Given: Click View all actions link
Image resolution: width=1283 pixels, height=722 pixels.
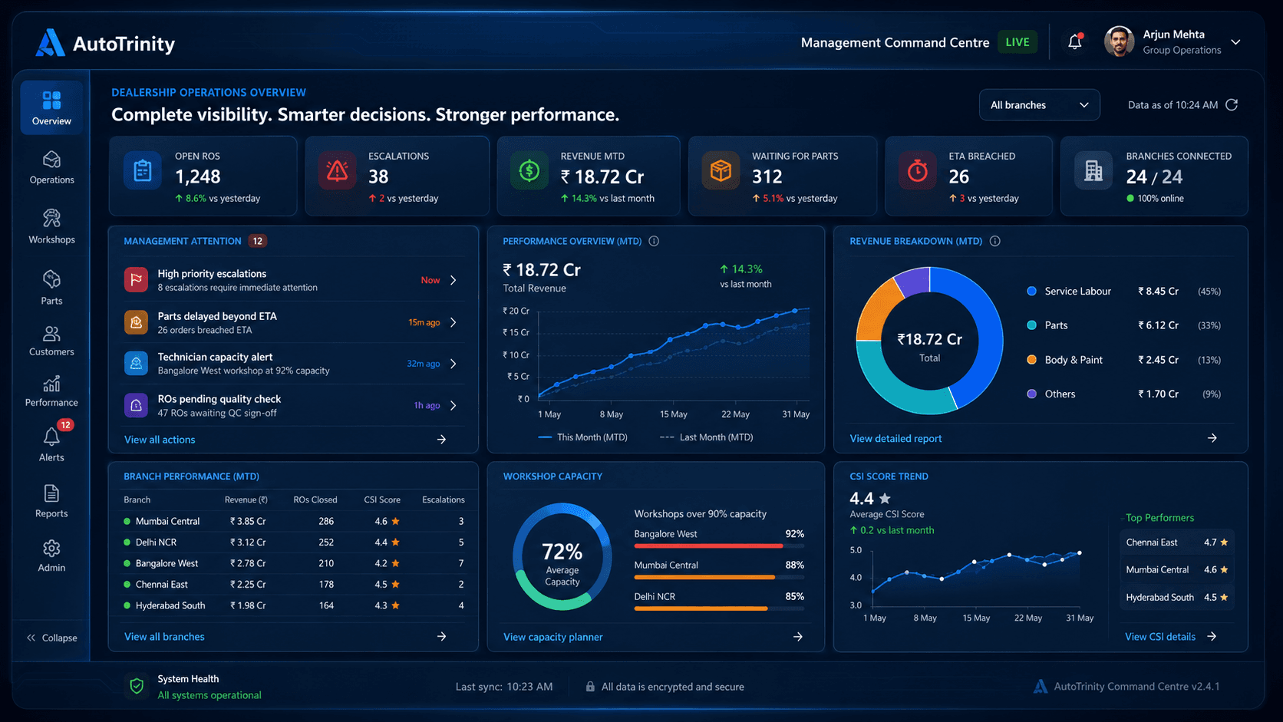Looking at the screenshot, I should click(160, 440).
